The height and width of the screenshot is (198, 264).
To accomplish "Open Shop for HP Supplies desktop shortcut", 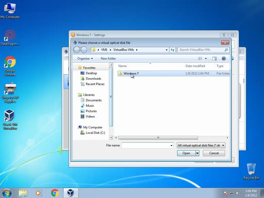I will coord(10,93).
